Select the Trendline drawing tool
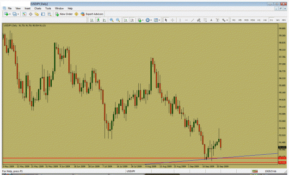Image resolution: width=289 pixels, height=175 pixels. click(193, 20)
